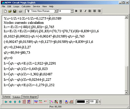The height and width of the screenshot is (109, 130).
Task: Click the left arrow icon
Action: [6, 102]
